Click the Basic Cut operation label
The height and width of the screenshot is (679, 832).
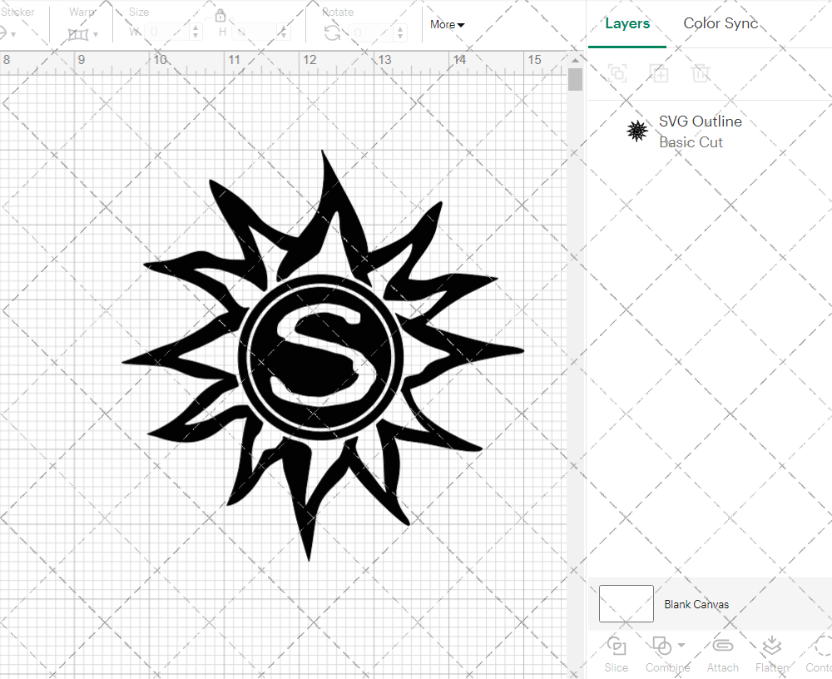(691, 142)
